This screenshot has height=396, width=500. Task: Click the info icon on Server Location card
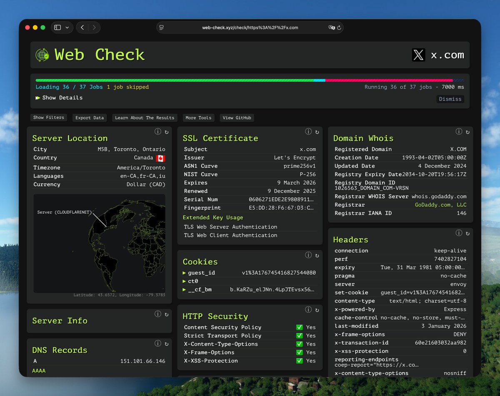[x=157, y=132]
